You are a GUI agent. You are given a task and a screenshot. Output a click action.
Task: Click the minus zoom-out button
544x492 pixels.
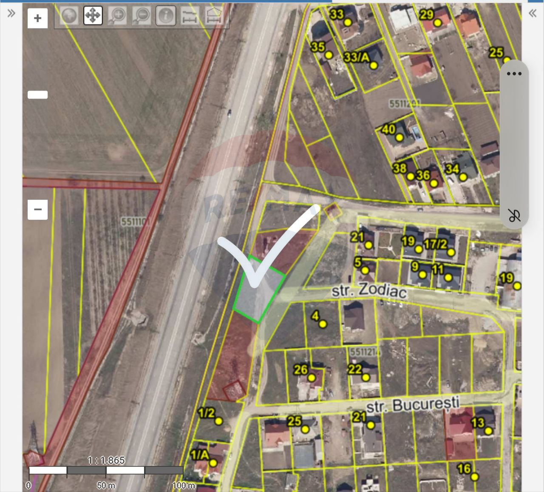(37, 209)
